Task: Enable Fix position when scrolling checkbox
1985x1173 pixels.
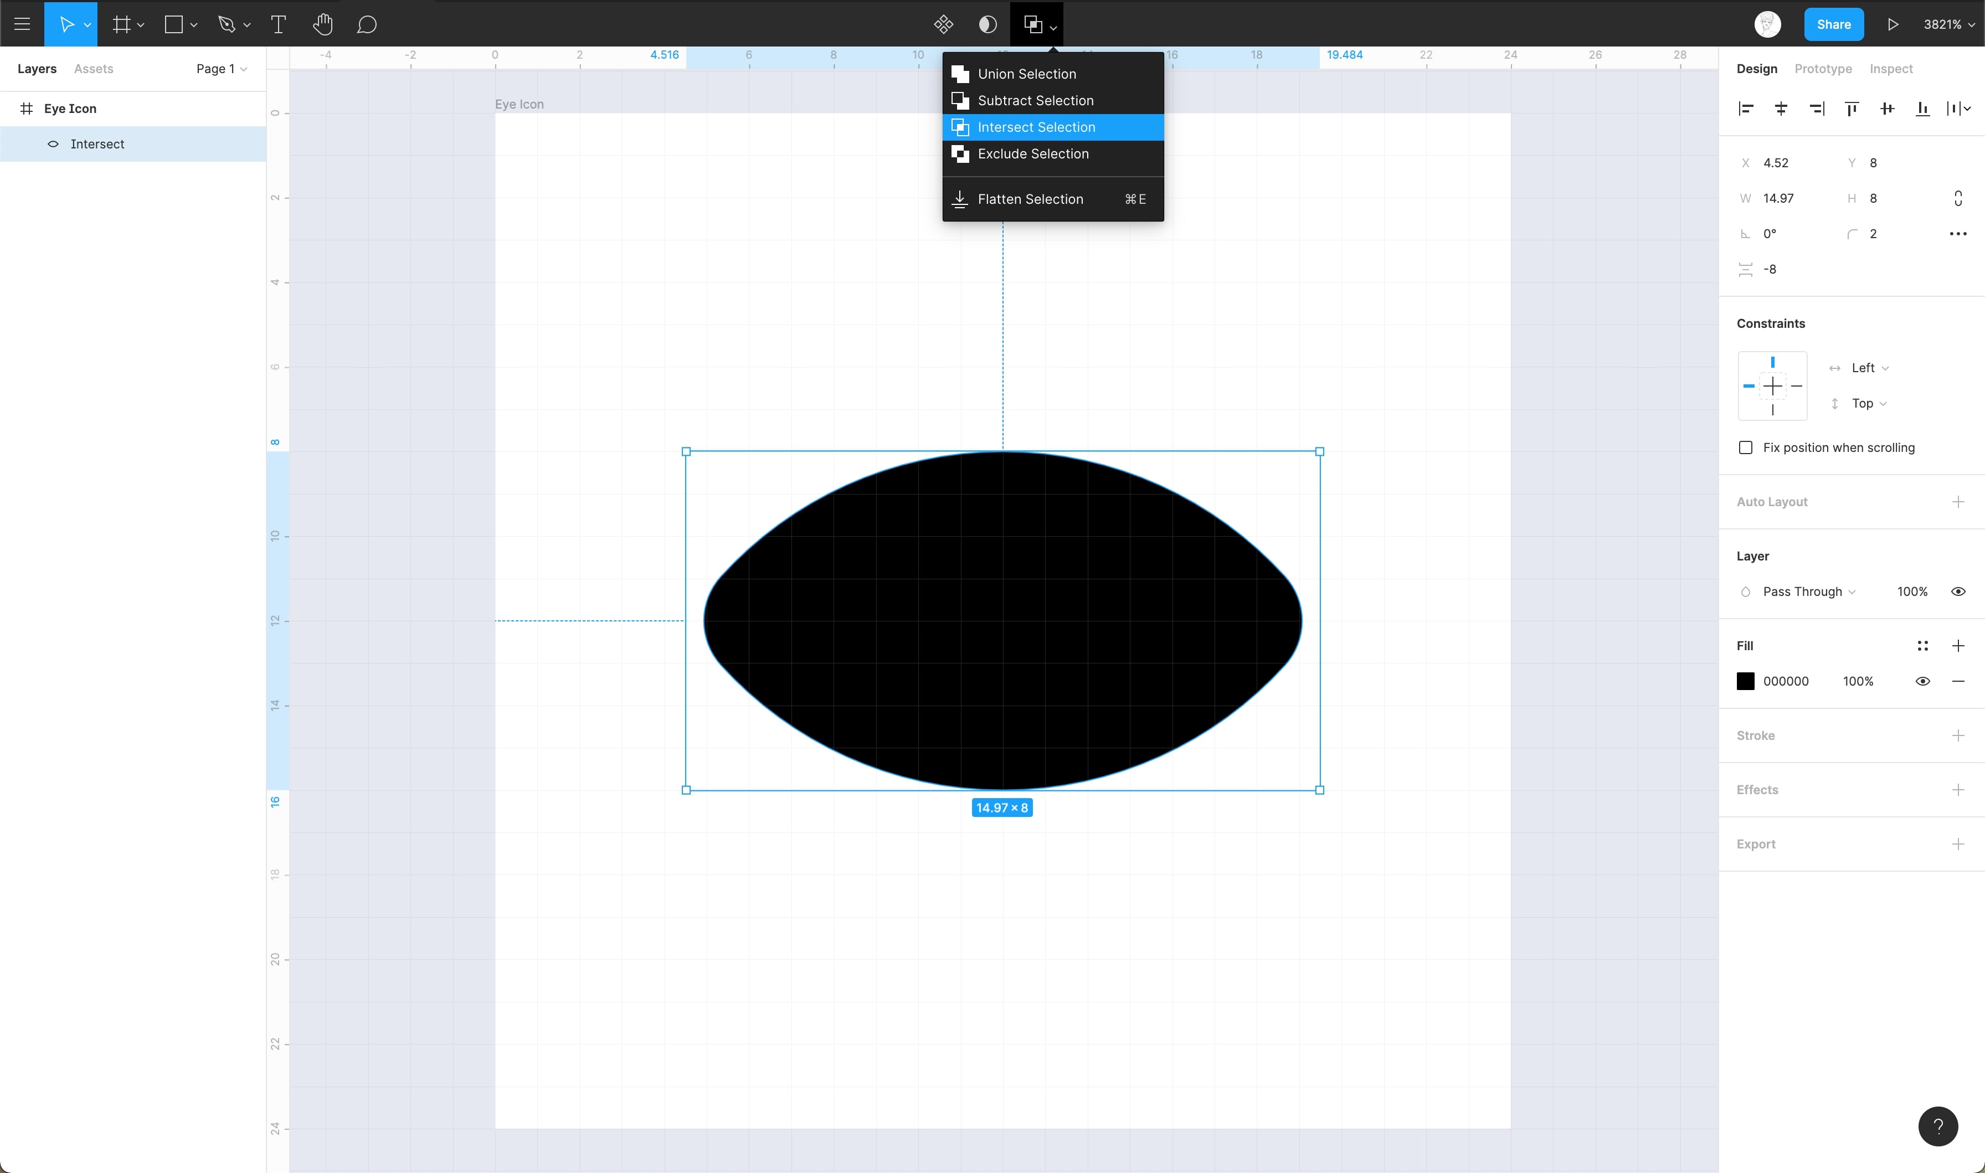Action: pyautogui.click(x=1746, y=447)
